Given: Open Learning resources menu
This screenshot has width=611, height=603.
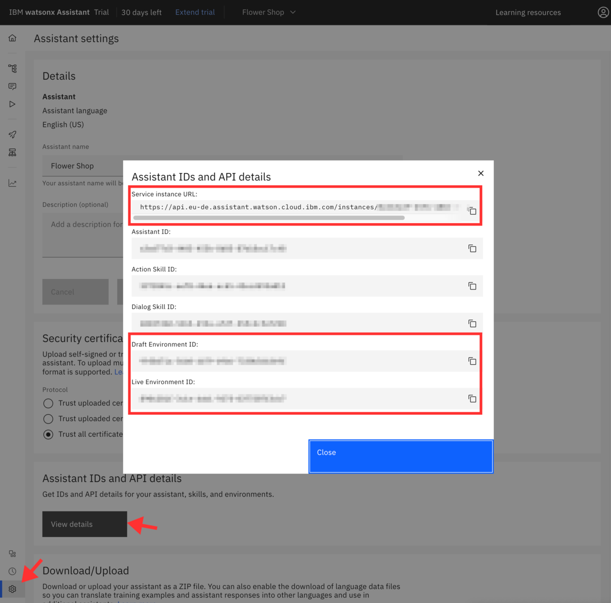Looking at the screenshot, I should [x=528, y=12].
